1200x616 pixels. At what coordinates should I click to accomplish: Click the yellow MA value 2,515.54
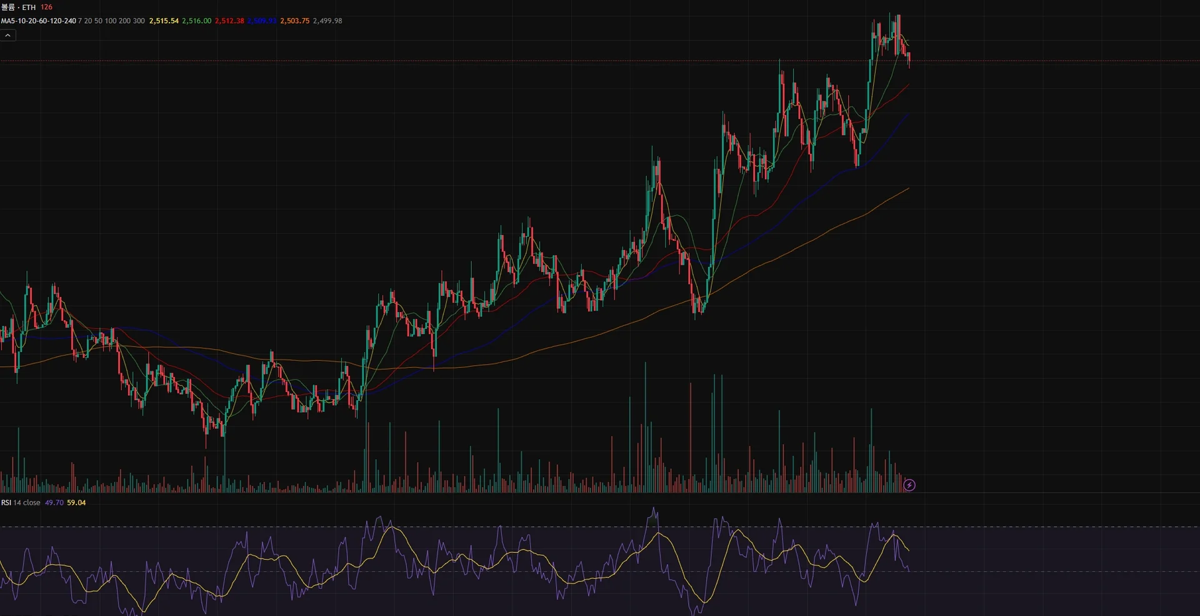[164, 21]
